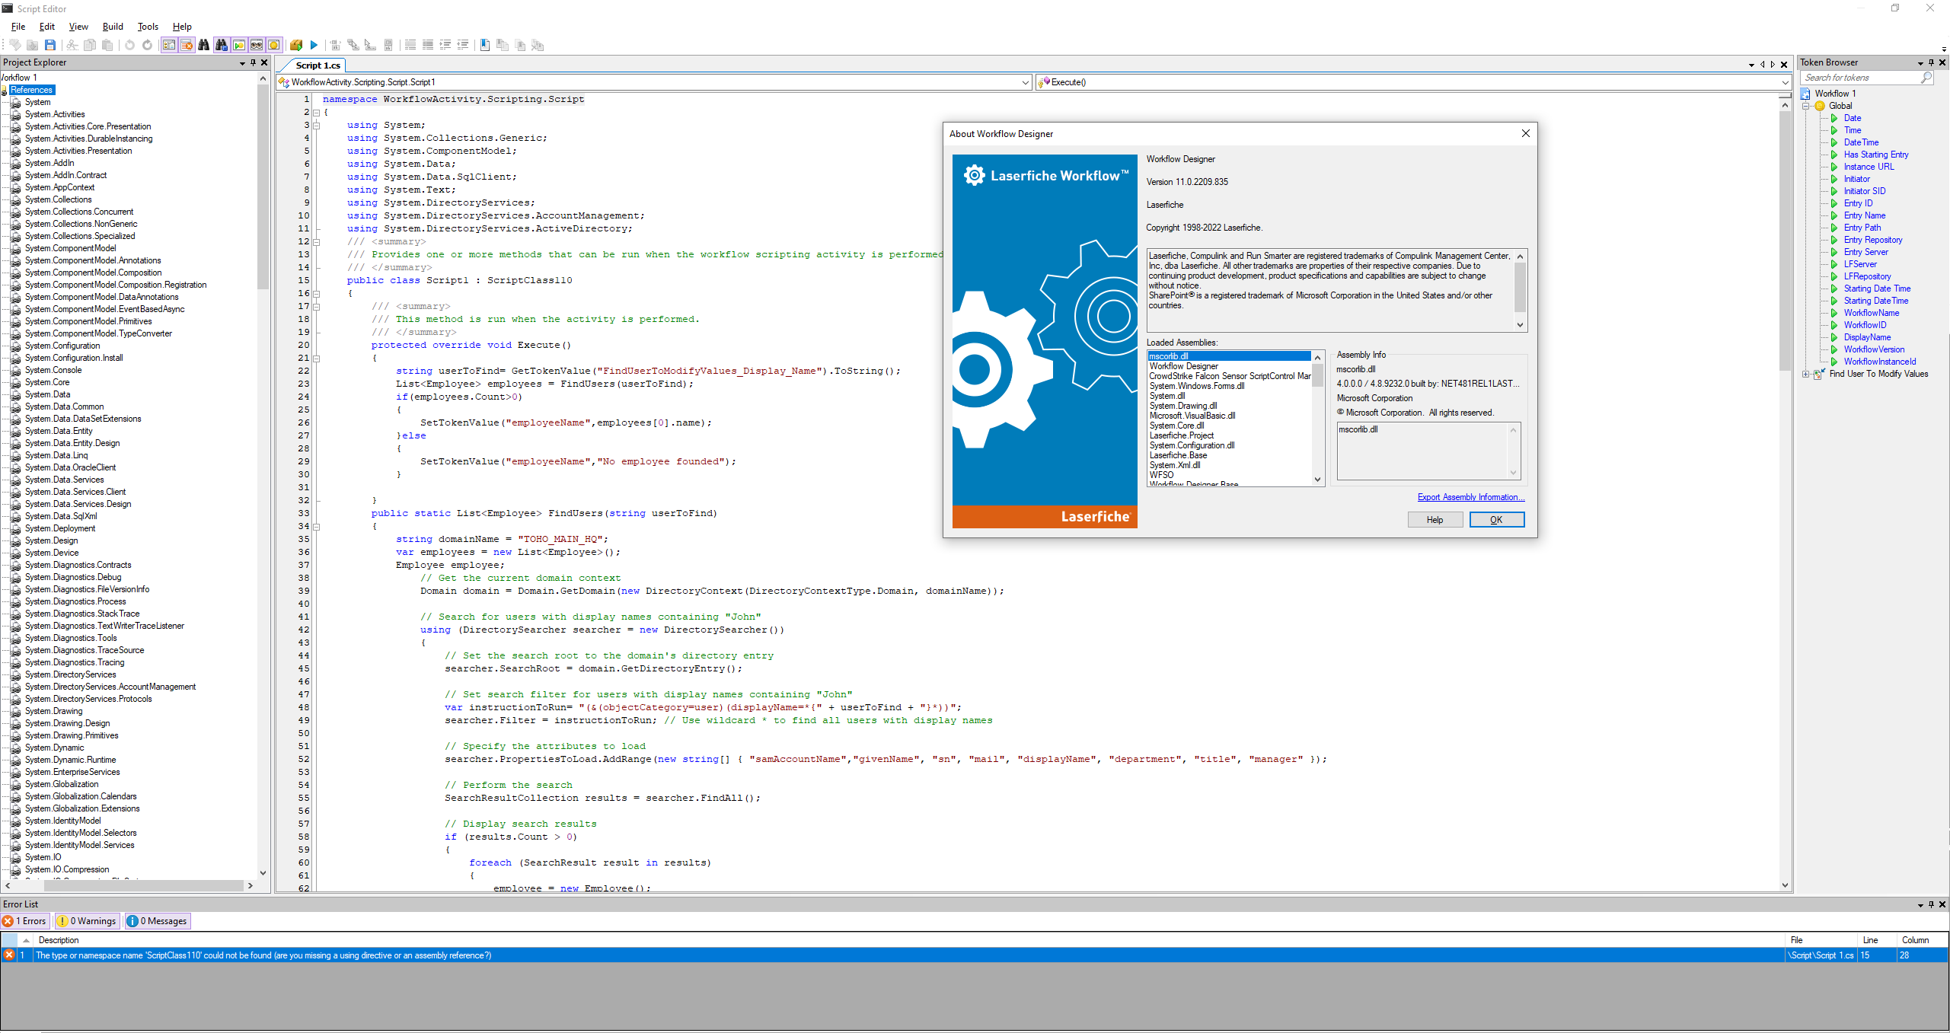Toggle the yellow-circle window view button
Viewport: 1950px width, 1033px height.
274,45
